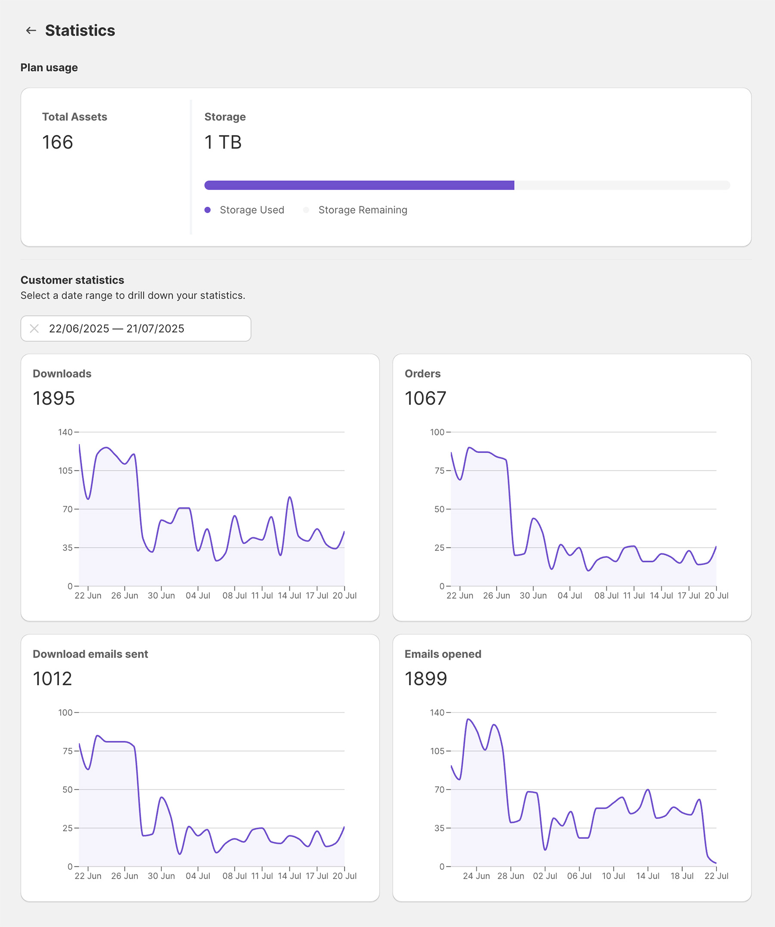Toggle the Storage Used legend label
This screenshot has width=775, height=927.
click(x=252, y=210)
